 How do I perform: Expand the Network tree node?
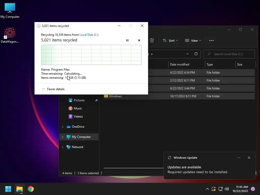[x=63, y=147]
